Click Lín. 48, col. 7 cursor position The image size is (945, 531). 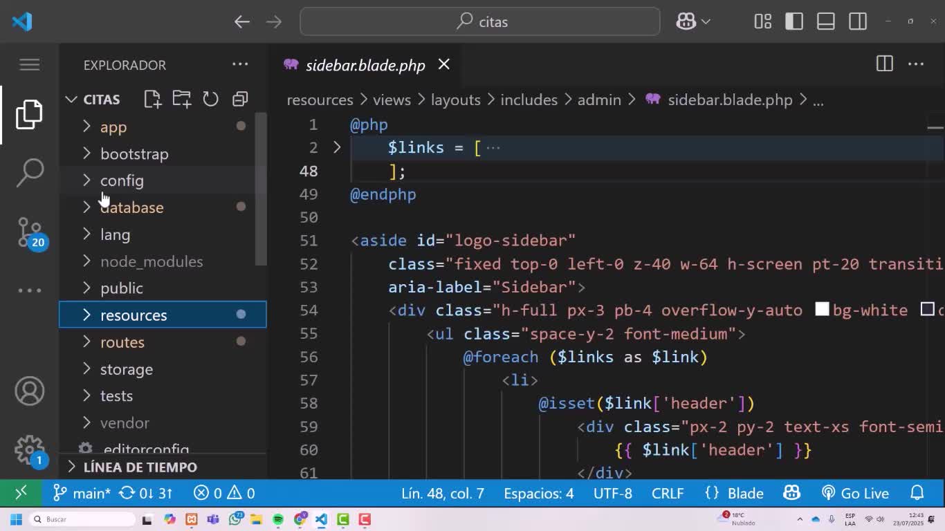pos(443,493)
